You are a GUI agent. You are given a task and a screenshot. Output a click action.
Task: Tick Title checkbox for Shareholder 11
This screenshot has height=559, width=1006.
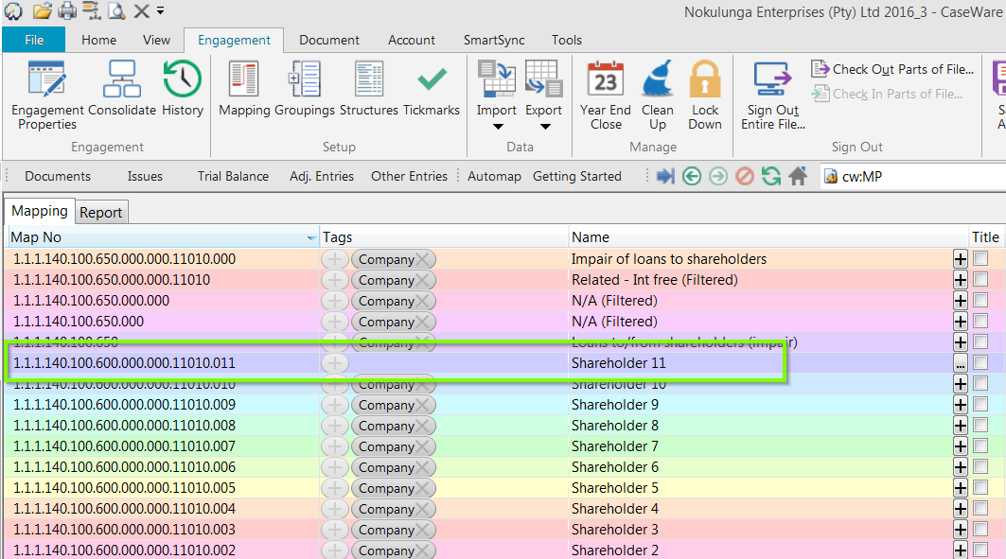click(980, 363)
